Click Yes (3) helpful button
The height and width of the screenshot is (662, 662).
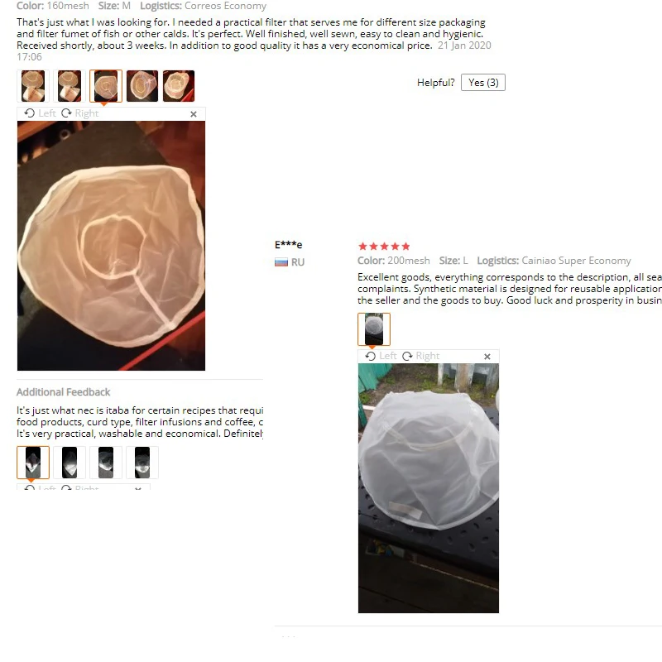pyautogui.click(x=483, y=82)
